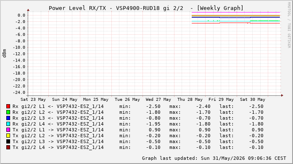The width and height of the screenshot is (293, 164).
Task: Click the Rx L3 min value -0.80
Action: pyautogui.click(x=153, y=118)
